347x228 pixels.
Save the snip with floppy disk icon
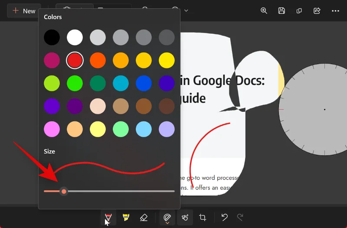(x=282, y=11)
